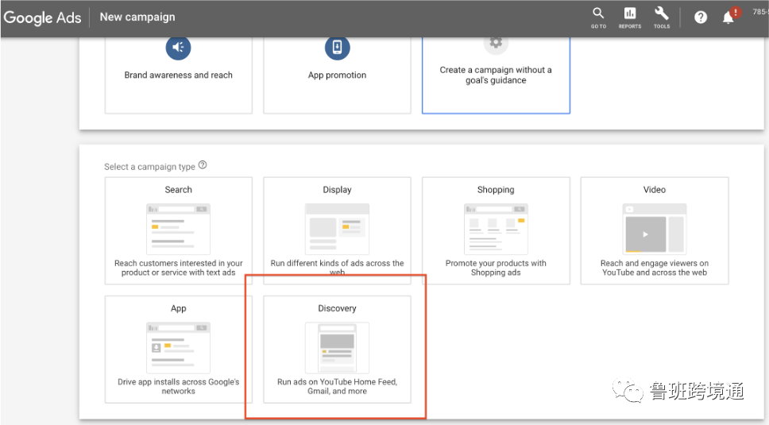This screenshot has height=425, width=769.
Task: Click the New campaign title
Action: (137, 17)
